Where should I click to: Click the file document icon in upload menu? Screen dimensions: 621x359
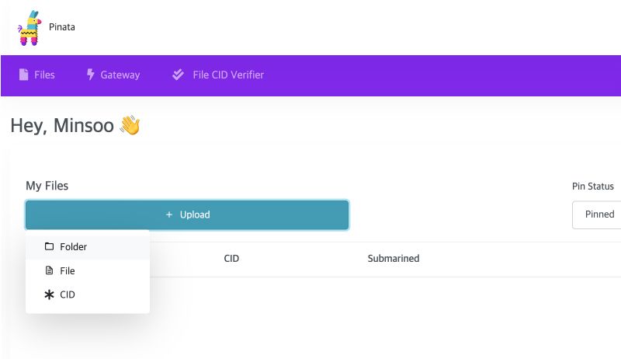[x=49, y=270]
